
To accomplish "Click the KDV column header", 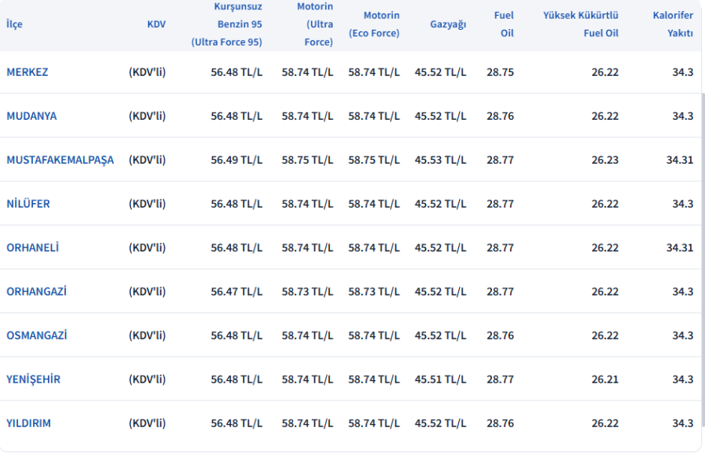I will [156, 24].
